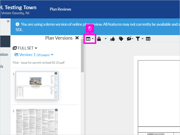
Task: Select page 2 thumbnail
Action: pos(37,122)
